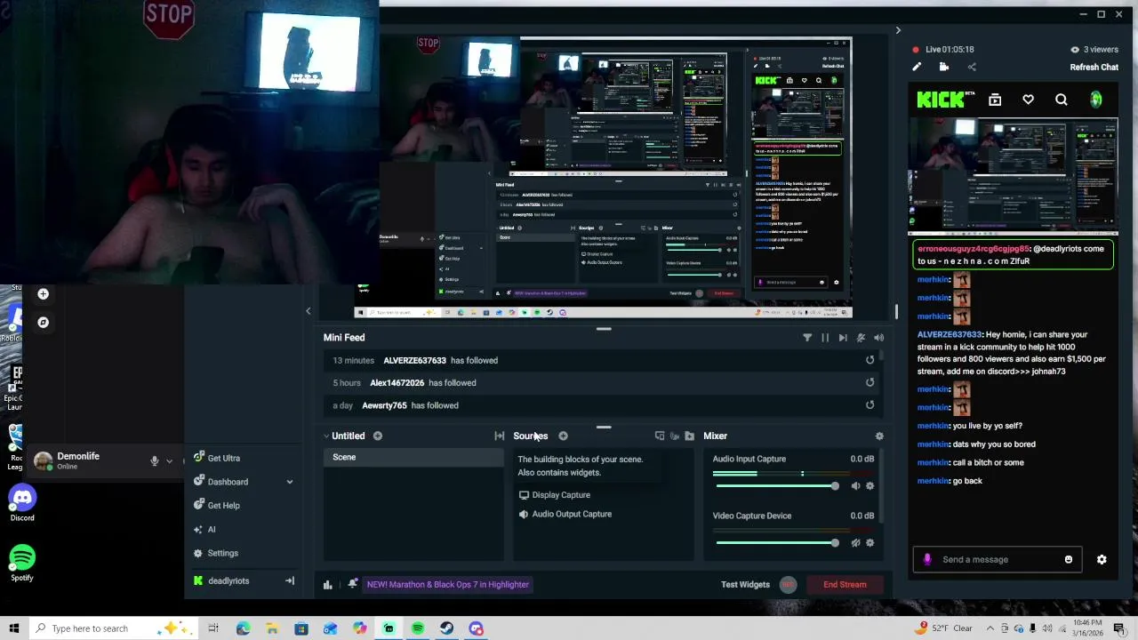Screen dimensions: 1138x640
Task: Toggle the REC recording button
Action: point(788,584)
